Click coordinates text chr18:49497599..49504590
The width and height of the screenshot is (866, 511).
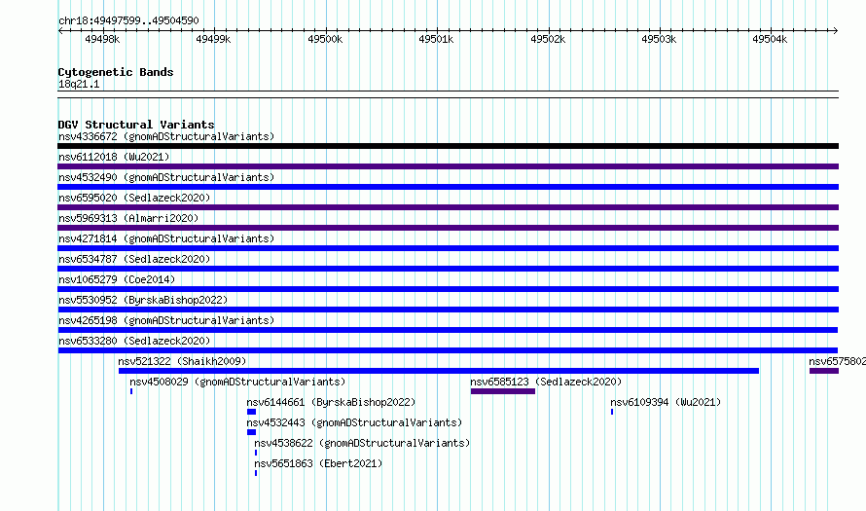128,21
